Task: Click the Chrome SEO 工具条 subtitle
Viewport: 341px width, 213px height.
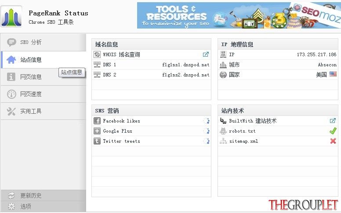Action: 51,22
